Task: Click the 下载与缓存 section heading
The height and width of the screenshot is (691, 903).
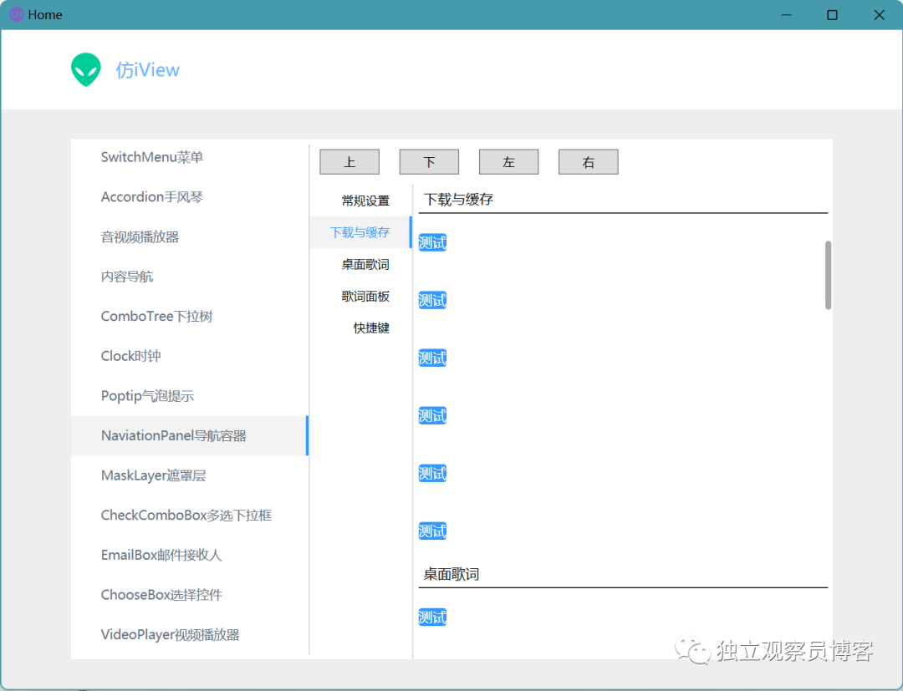Action: point(458,200)
